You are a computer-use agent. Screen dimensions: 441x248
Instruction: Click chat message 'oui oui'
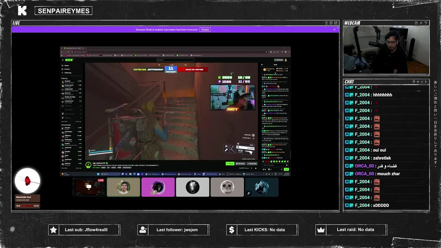click(x=379, y=150)
